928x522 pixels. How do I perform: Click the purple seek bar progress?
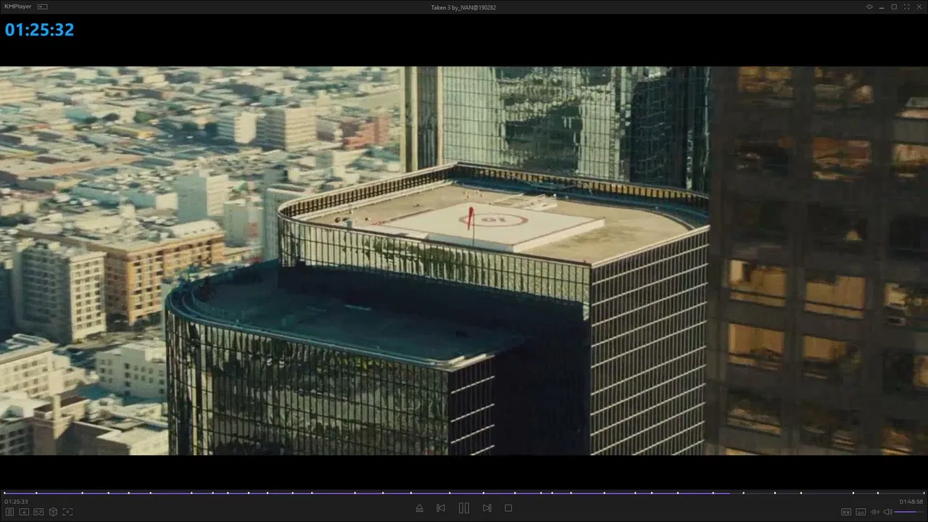pyautogui.click(x=366, y=493)
